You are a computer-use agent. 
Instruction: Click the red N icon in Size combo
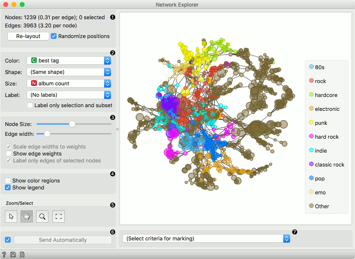coord(34,83)
